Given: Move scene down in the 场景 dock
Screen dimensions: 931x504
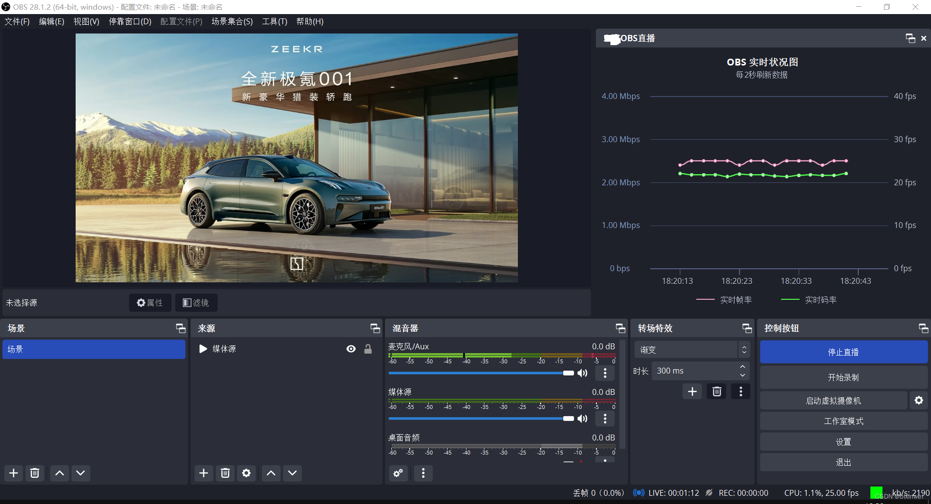Looking at the screenshot, I should pyautogui.click(x=81, y=473).
